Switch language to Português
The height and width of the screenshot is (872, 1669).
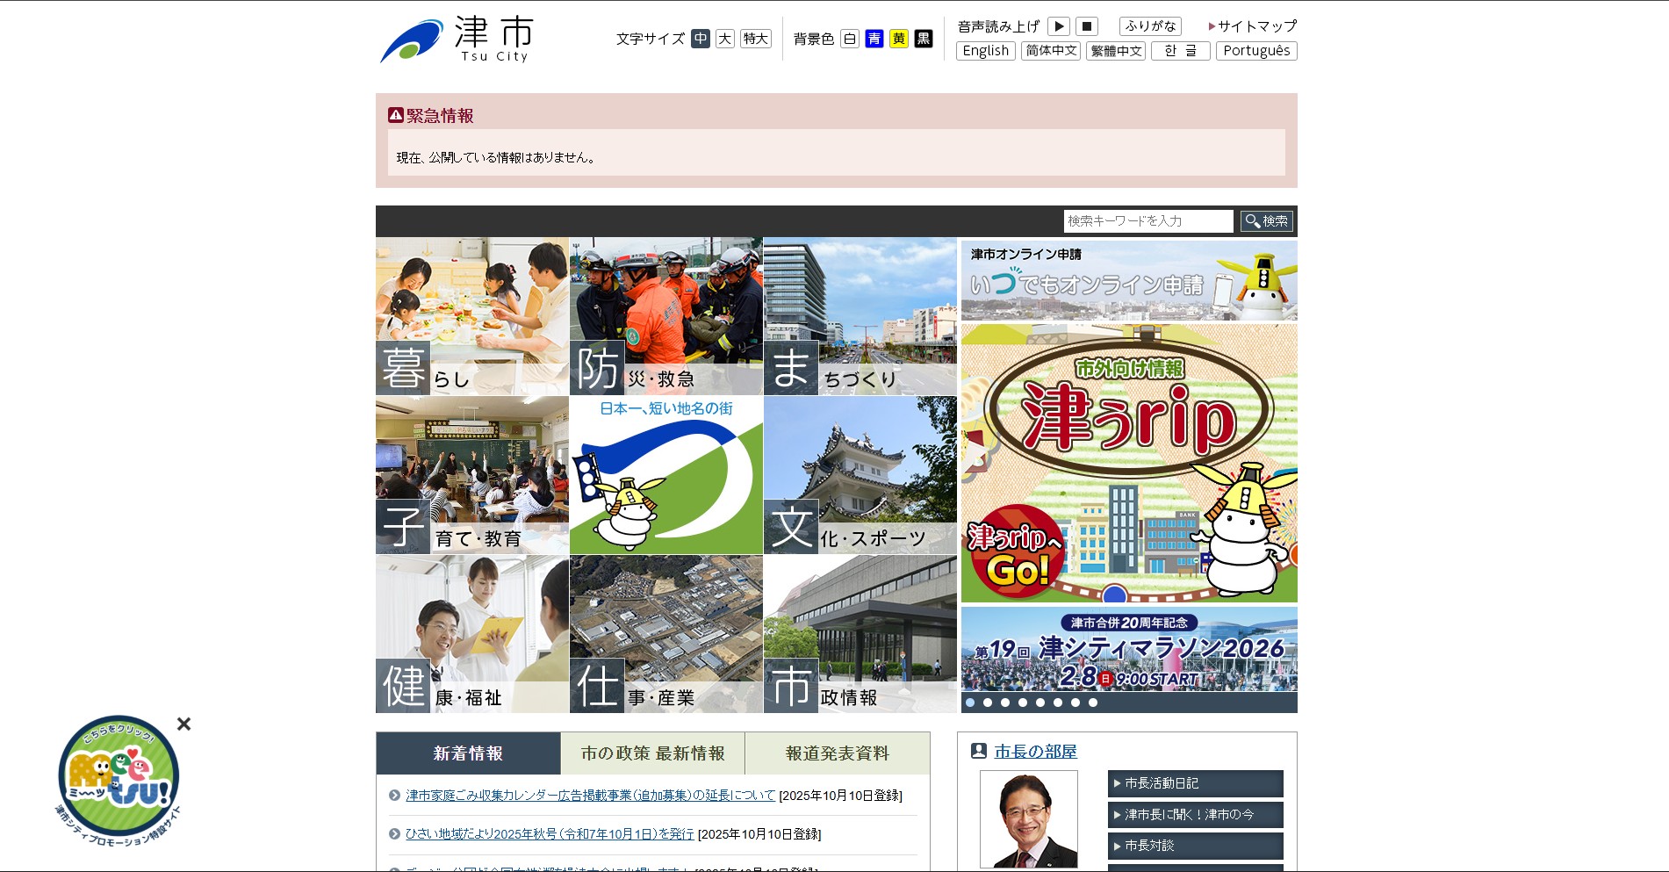click(1256, 51)
